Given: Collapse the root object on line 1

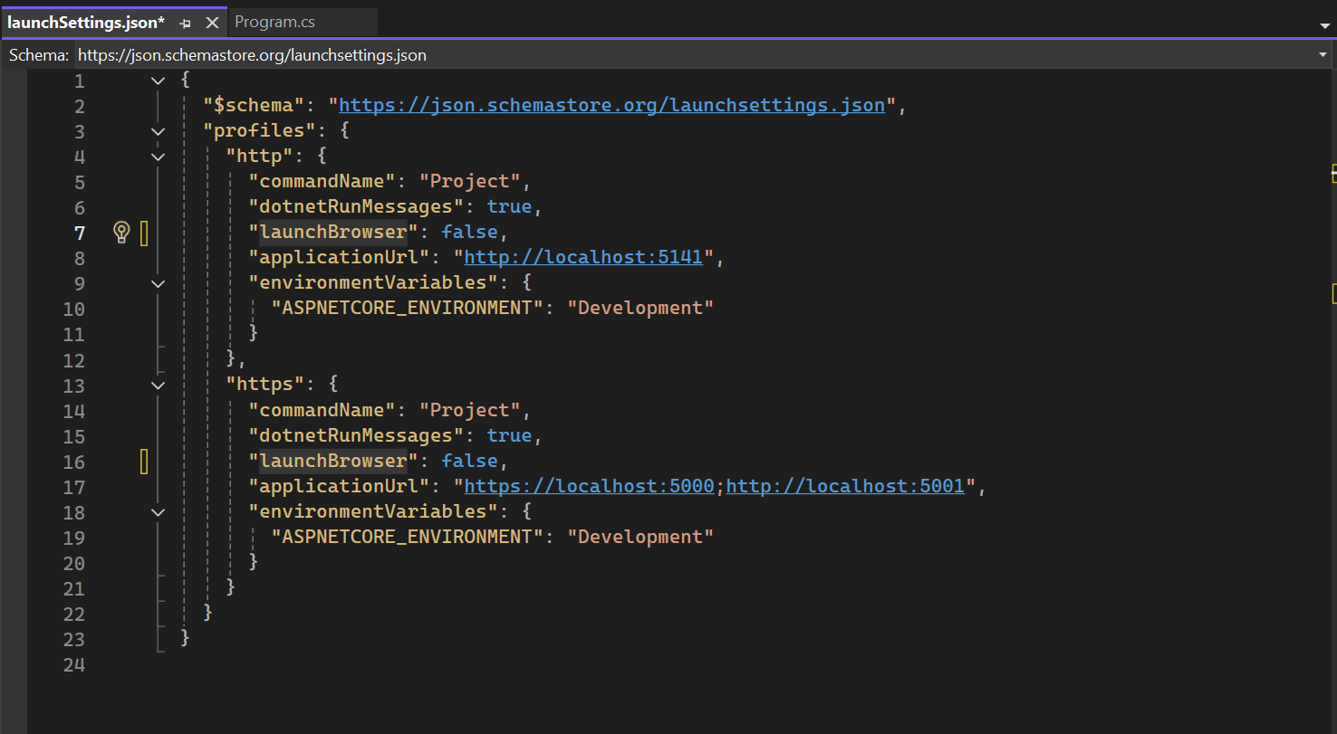Looking at the screenshot, I should click(159, 81).
